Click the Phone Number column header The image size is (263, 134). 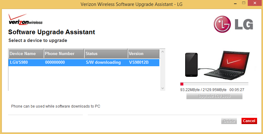pyautogui.click(x=63, y=54)
